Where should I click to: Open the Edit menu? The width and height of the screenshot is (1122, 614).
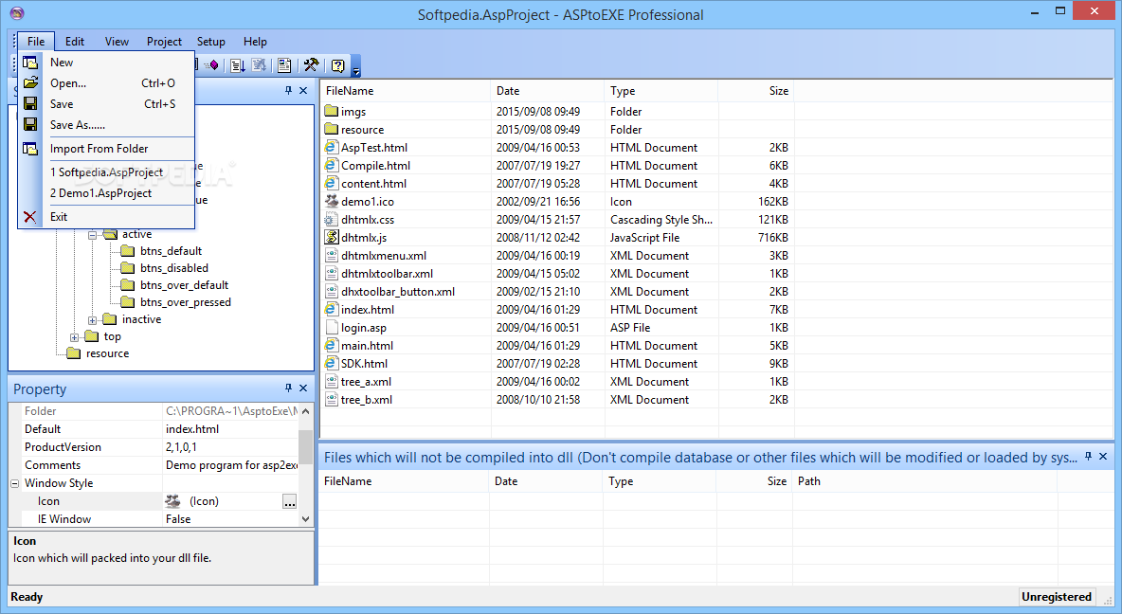click(75, 42)
